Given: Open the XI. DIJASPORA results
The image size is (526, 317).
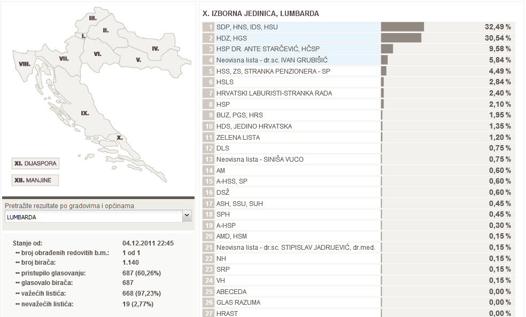Looking at the screenshot, I should coord(35,163).
